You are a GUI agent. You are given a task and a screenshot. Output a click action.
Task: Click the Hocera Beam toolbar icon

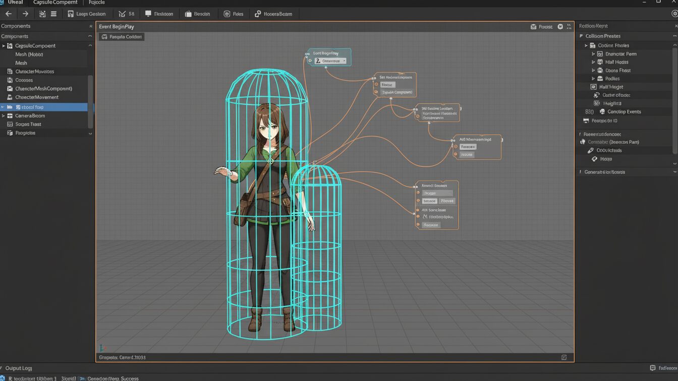point(258,14)
